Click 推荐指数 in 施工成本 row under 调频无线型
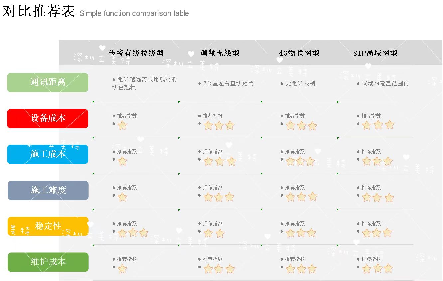443x281 pixels. [213, 151]
